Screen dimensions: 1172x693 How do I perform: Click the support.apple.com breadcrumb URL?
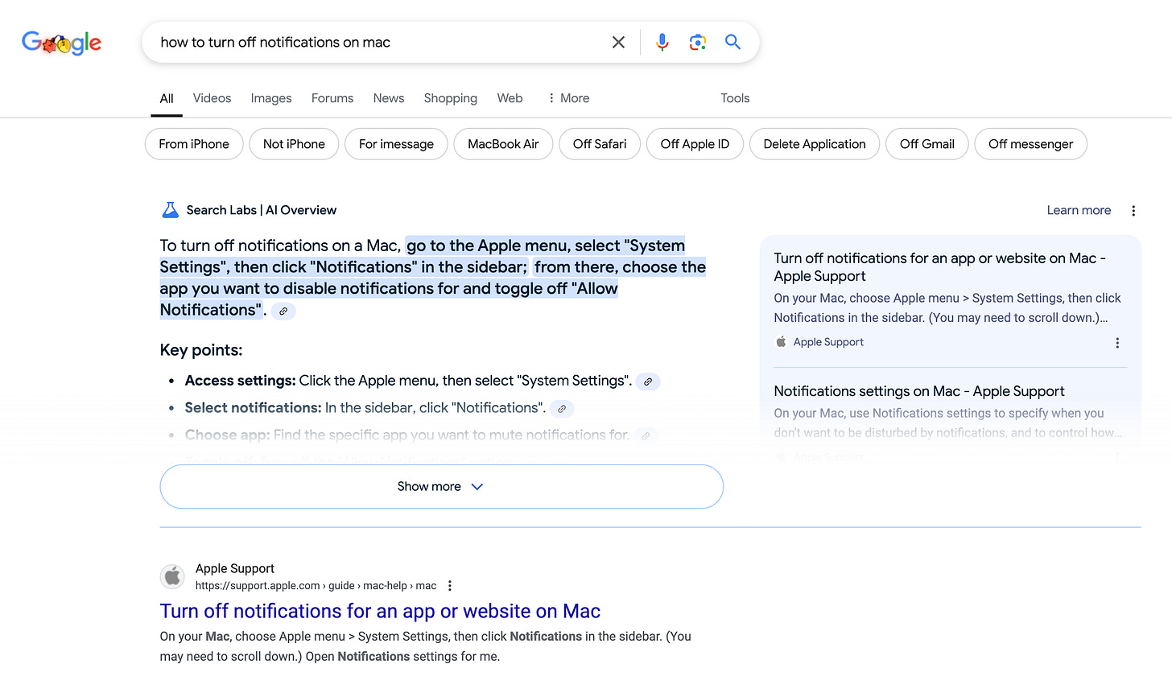pyautogui.click(x=316, y=586)
